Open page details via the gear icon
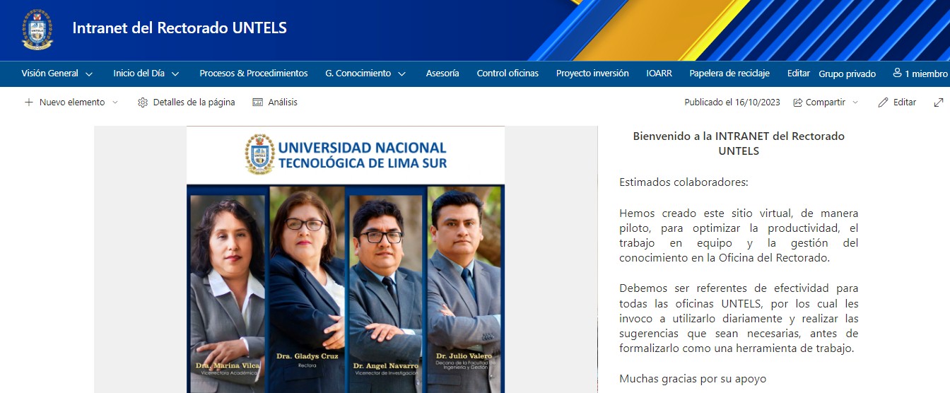Viewport: 950px width, 393px height. point(143,102)
